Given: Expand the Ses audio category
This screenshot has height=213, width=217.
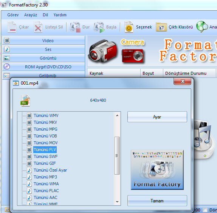Looking at the screenshot, I should pyautogui.click(x=43, y=49).
